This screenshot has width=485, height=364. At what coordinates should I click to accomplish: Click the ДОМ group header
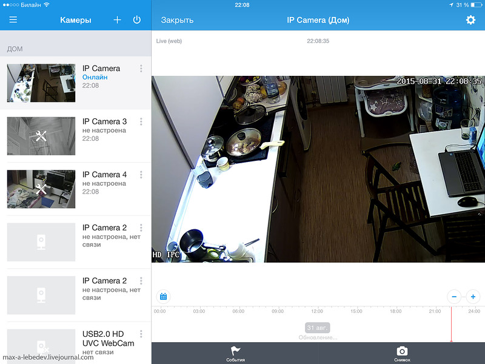[x=15, y=49]
